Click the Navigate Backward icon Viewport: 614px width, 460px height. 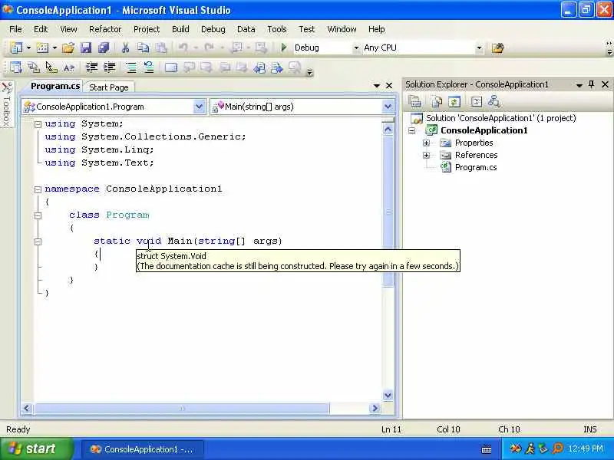tap(237, 48)
